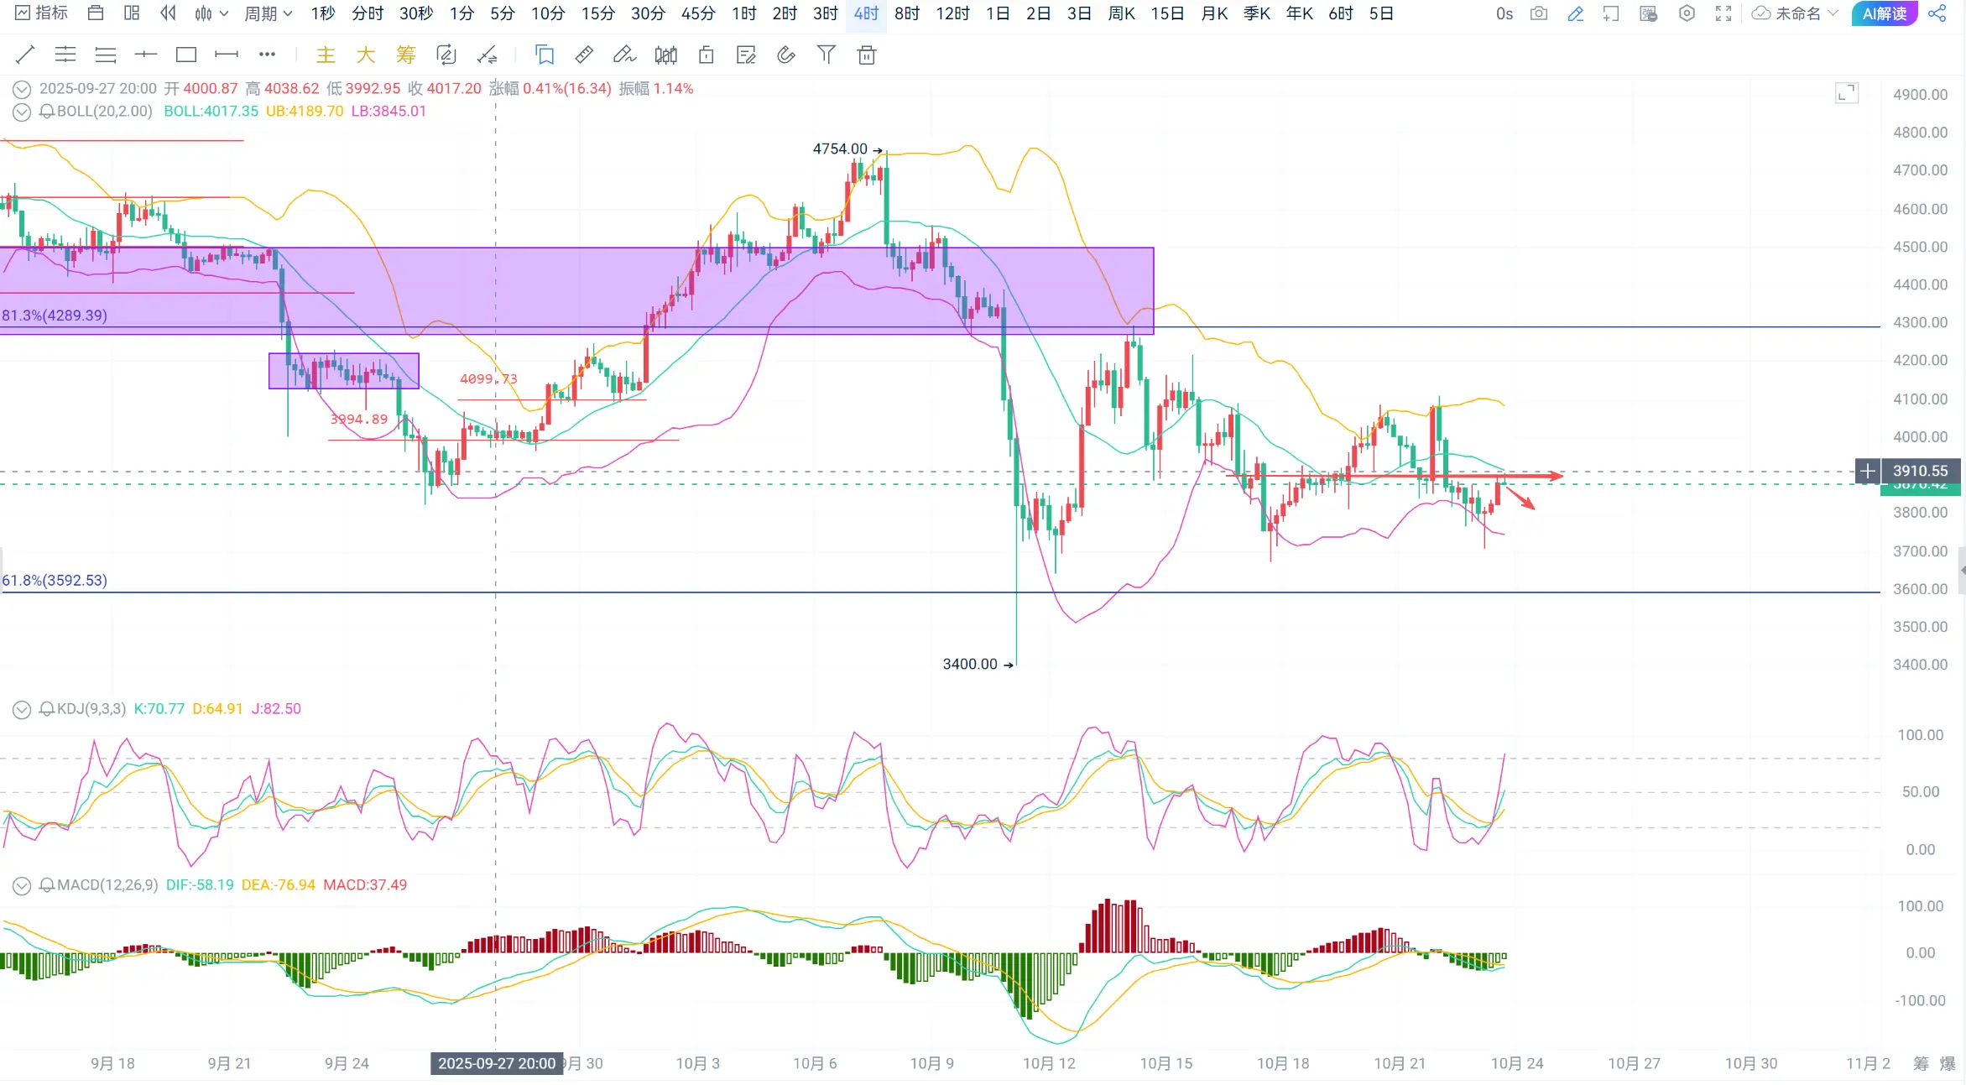Select the rectangle drawing tool

pyautogui.click(x=185, y=55)
